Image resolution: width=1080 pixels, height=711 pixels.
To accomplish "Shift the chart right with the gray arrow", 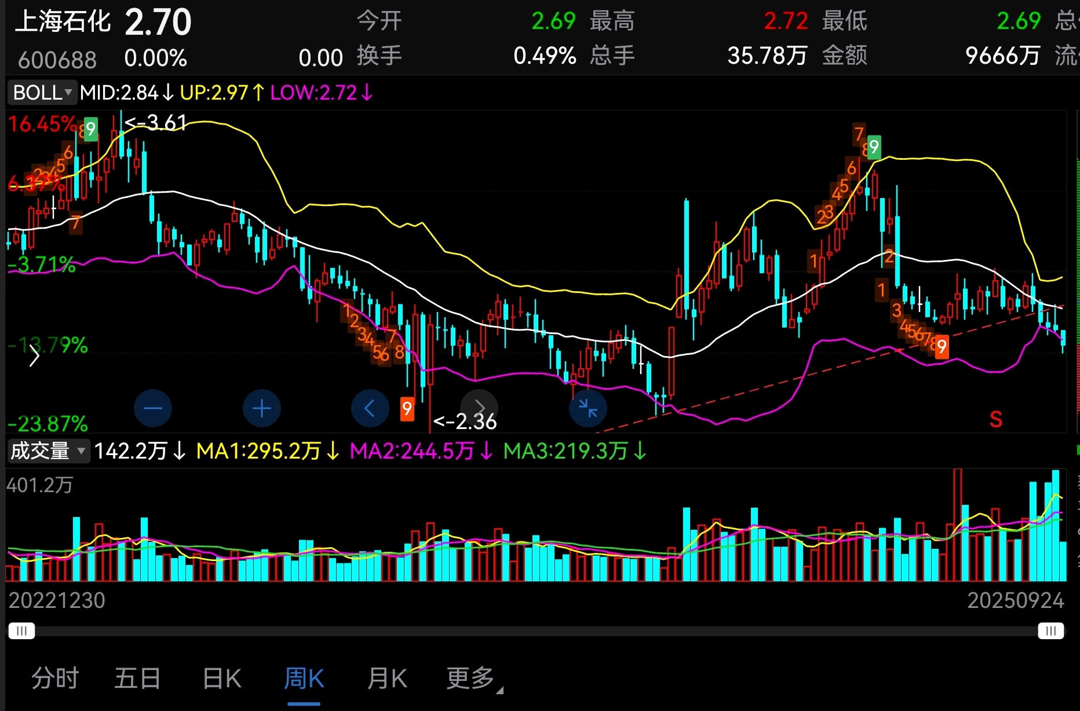I will click(x=479, y=408).
